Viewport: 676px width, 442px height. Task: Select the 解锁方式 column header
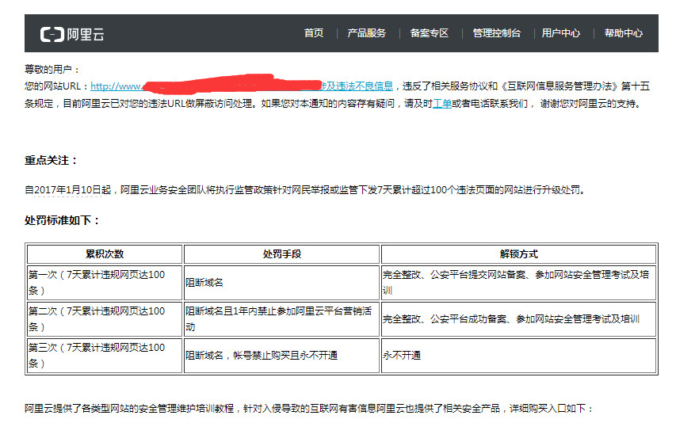point(518,254)
